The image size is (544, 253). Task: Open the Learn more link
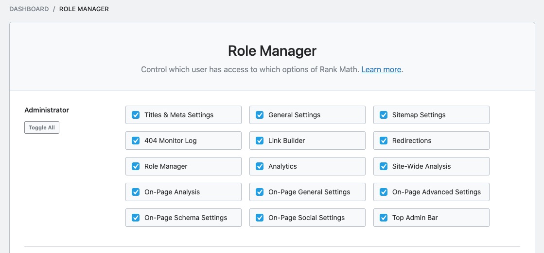pyautogui.click(x=381, y=70)
